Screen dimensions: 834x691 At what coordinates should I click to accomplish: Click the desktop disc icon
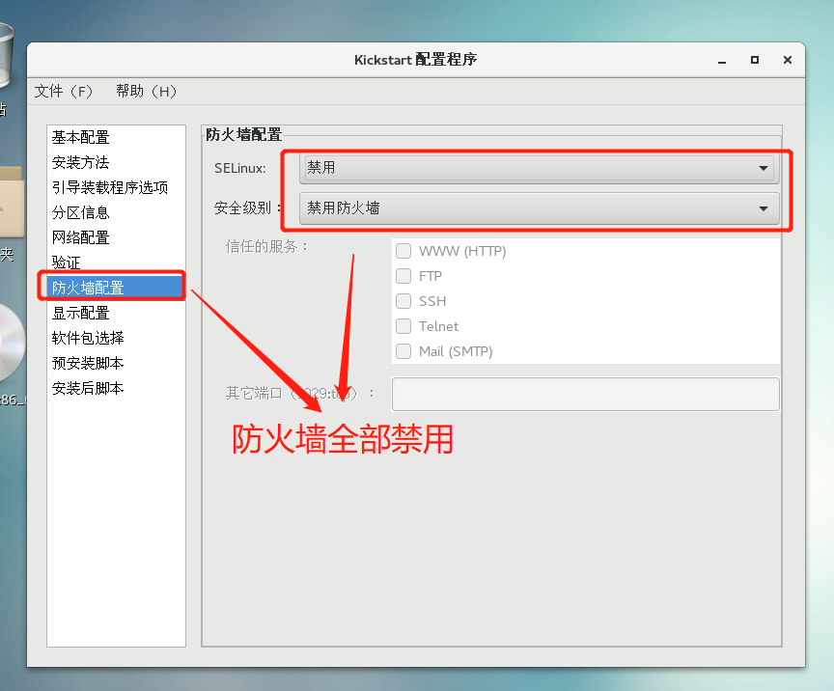(12, 342)
